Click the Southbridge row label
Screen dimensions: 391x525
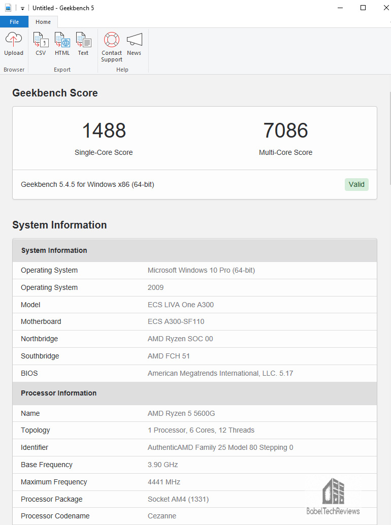40,356
